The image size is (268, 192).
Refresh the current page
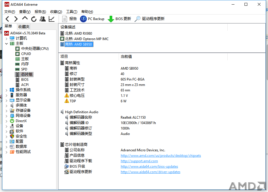[34, 19]
